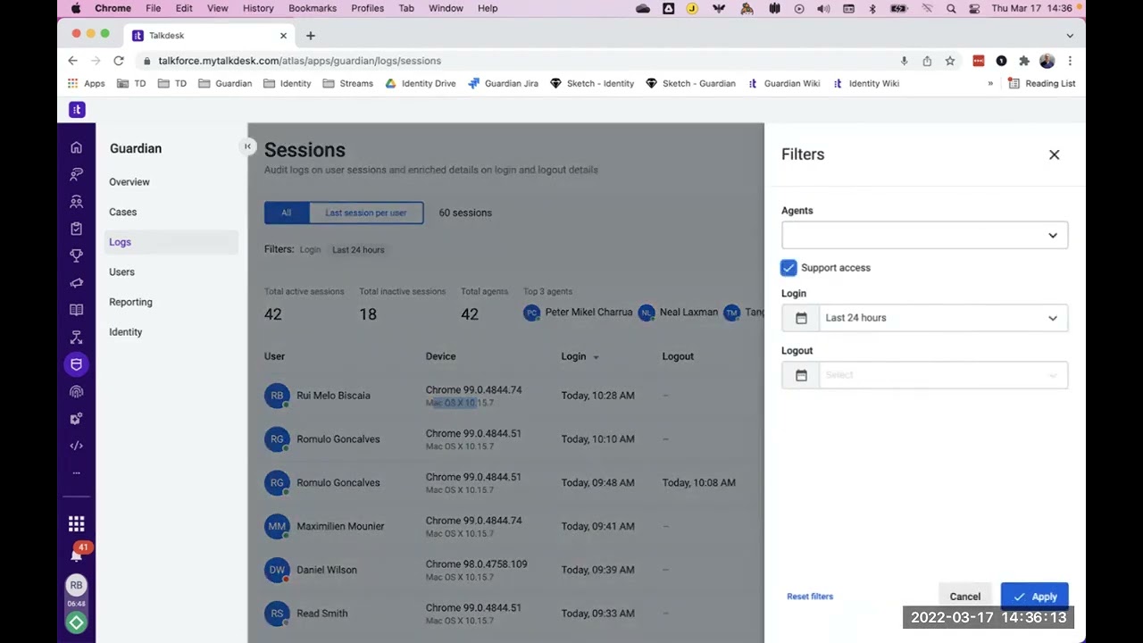Image resolution: width=1143 pixels, height=643 pixels.
Task: Uncheck the Support access checkbox
Action: (x=788, y=268)
